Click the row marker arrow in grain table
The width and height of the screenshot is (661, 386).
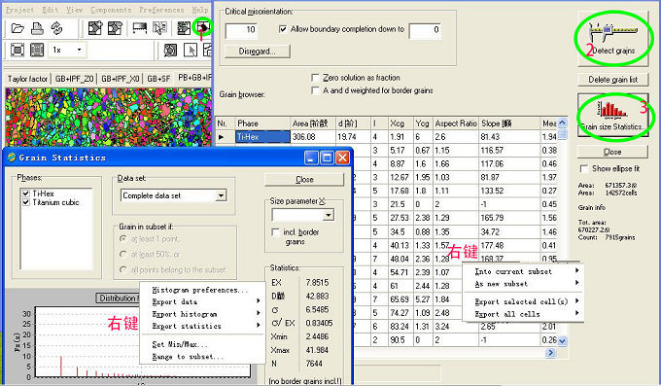coord(222,137)
